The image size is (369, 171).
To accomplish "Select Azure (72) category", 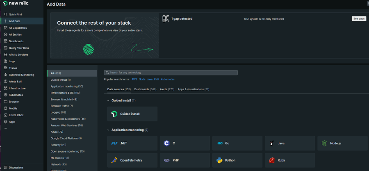I will pyautogui.click(x=72, y=132).
